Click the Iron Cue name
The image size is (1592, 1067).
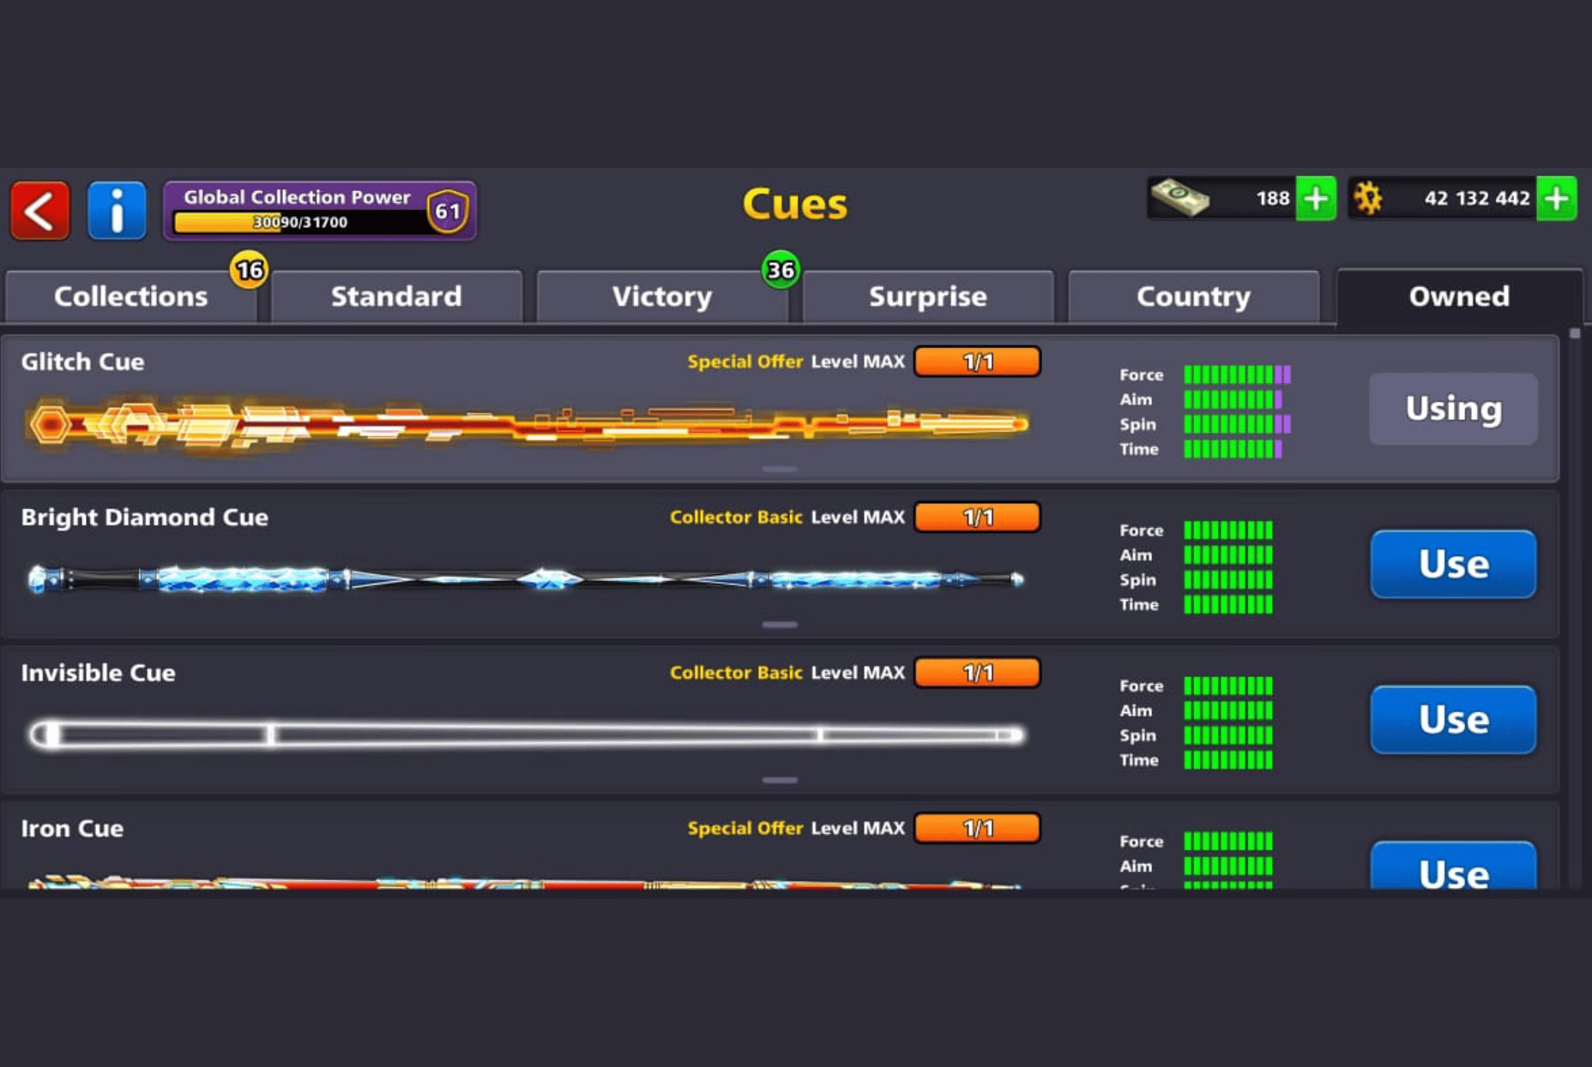click(x=72, y=829)
